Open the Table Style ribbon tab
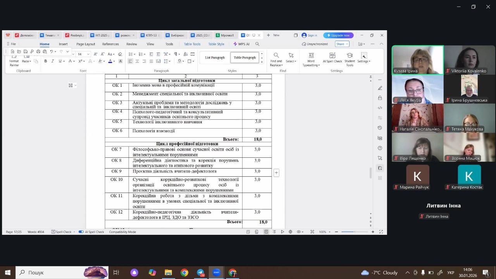Viewport: 496px width, 279px height. pyautogui.click(x=216, y=44)
